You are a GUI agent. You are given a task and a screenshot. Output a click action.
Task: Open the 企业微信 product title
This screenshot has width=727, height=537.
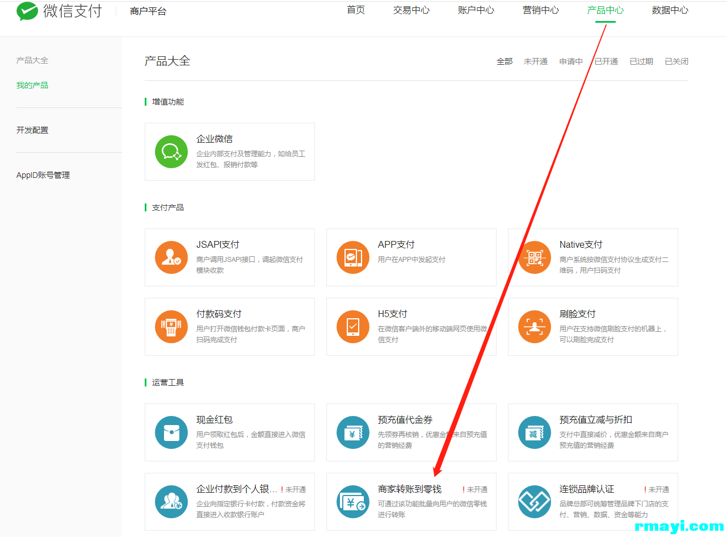215,139
